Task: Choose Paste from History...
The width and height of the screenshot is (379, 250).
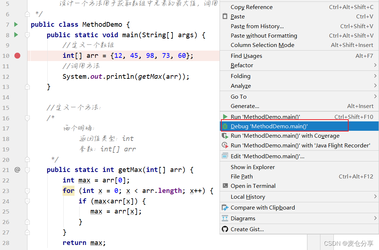Action: tap(299, 26)
